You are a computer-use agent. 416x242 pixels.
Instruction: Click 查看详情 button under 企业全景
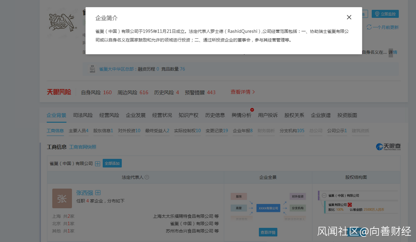[268, 232]
